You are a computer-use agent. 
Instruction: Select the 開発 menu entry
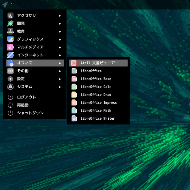click(21, 23)
